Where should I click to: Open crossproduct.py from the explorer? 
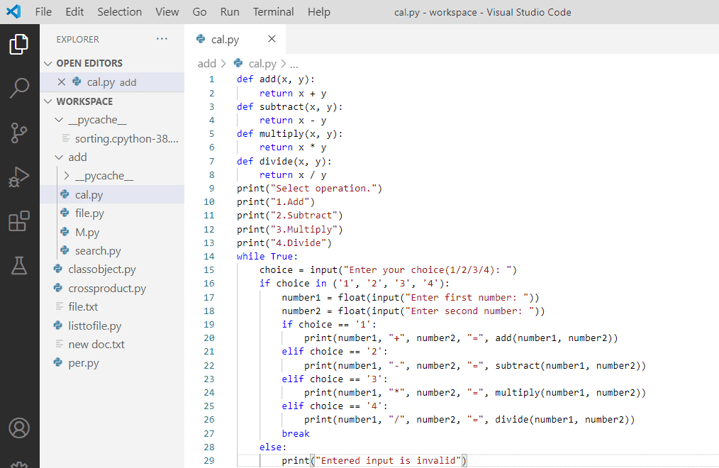(x=106, y=289)
